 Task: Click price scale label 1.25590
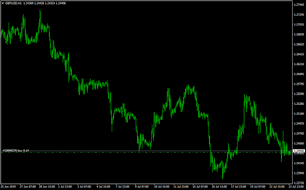click(x=299, y=94)
